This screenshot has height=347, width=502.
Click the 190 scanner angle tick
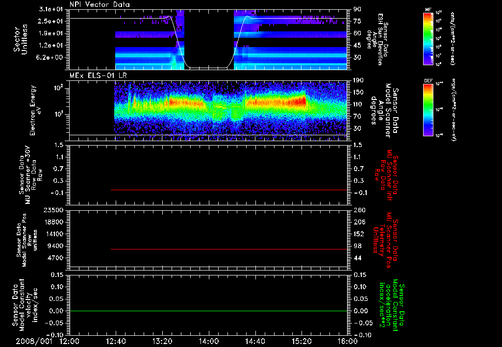358,80
